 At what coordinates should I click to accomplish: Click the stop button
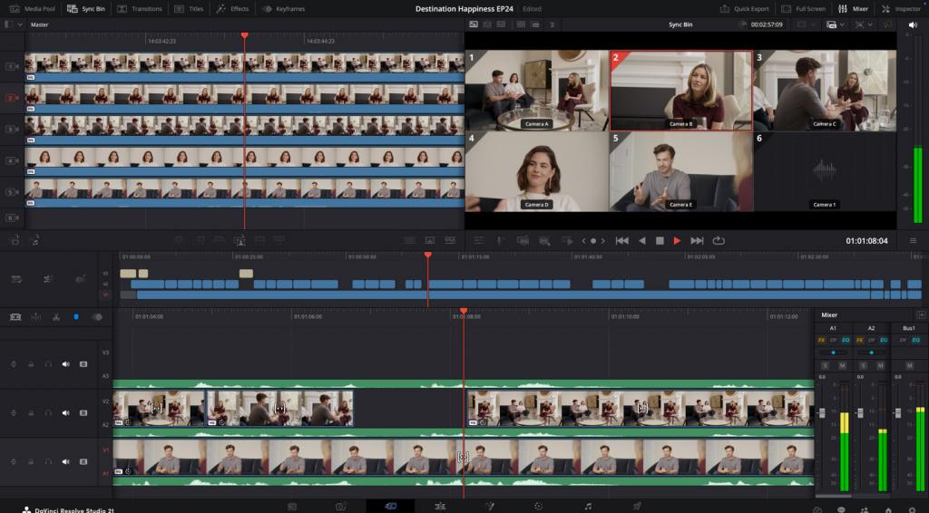pos(660,241)
